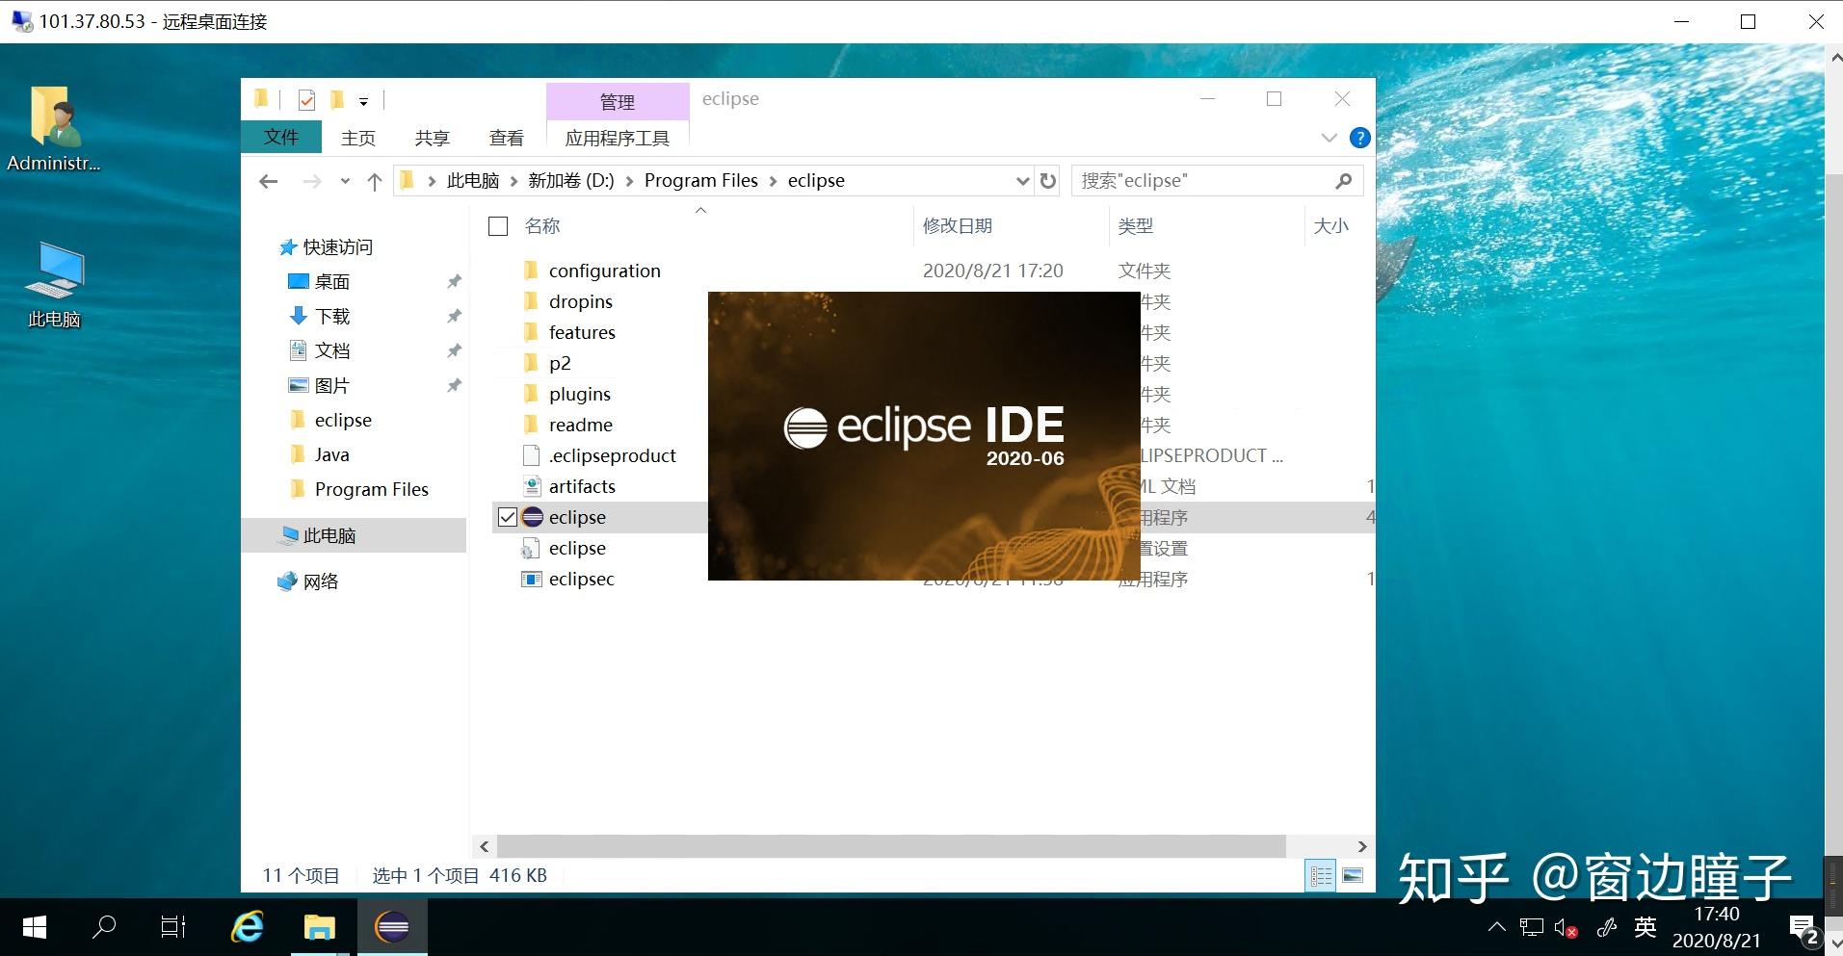The height and width of the screenshot is (956, 1843).
Task: Go up one folder level
Action: (x=375, y=181)
